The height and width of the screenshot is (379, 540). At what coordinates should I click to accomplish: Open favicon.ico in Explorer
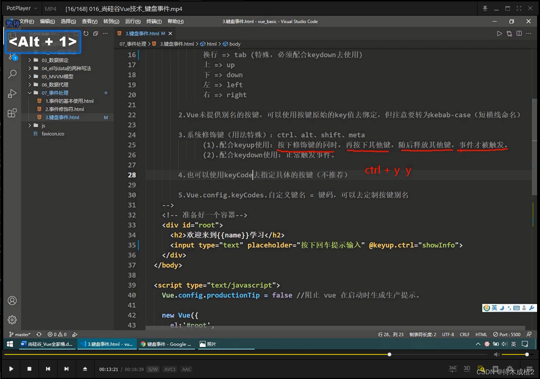click(53, 134)
